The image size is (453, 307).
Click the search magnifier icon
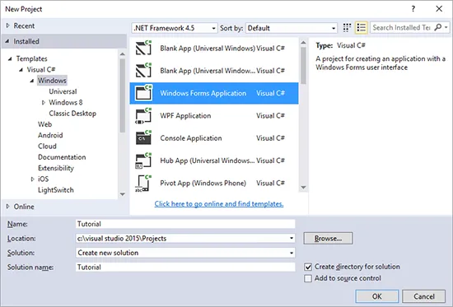[438, 27]
